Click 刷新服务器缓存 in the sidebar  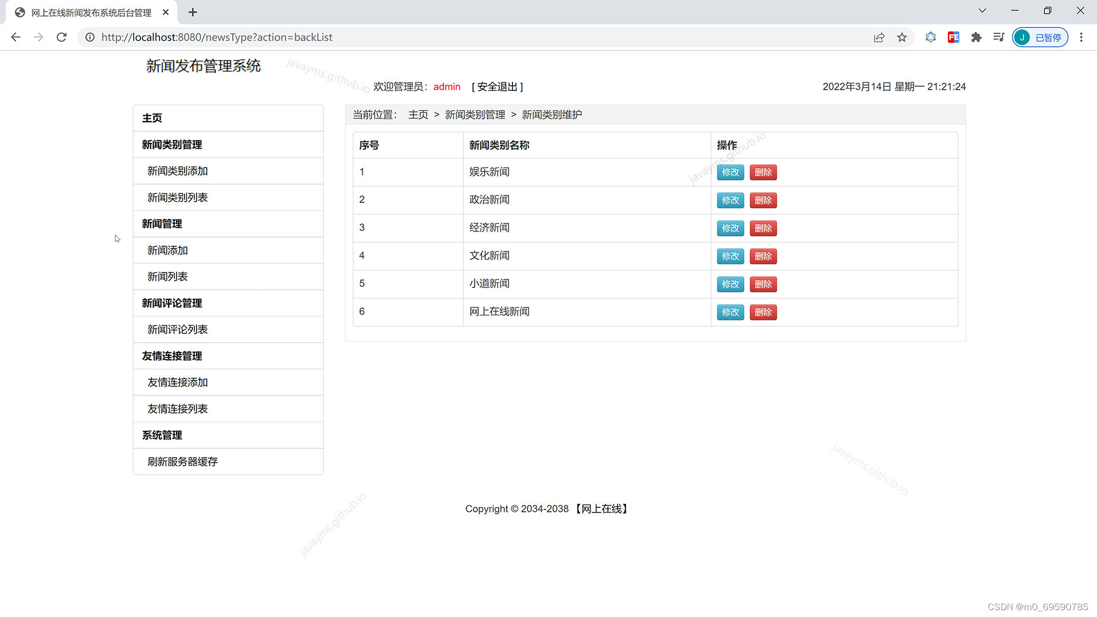tap(228, 462)
